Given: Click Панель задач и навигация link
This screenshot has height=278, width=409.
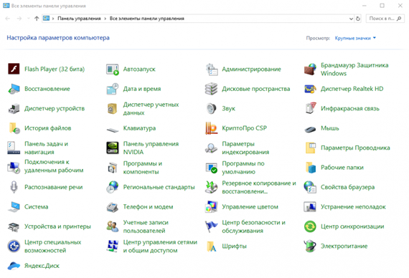Looking at the screenshot, I should tap(46, 148).
